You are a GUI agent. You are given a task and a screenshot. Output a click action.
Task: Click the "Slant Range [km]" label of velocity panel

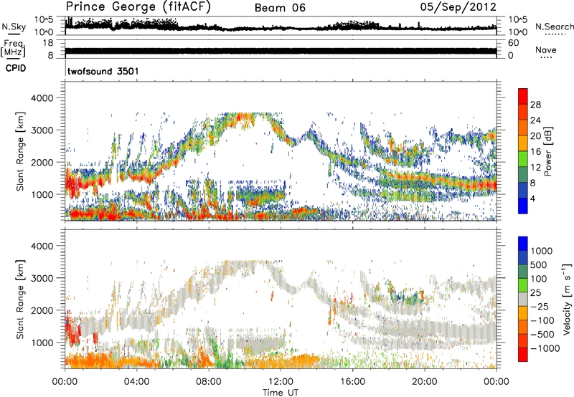click(20, 300)
